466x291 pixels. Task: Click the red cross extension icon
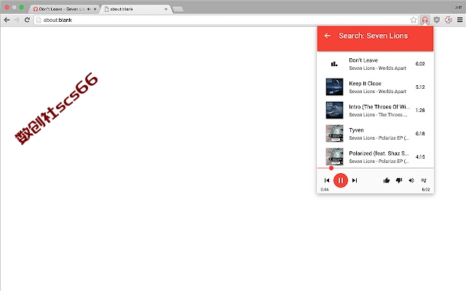click(x=449, y=20)
